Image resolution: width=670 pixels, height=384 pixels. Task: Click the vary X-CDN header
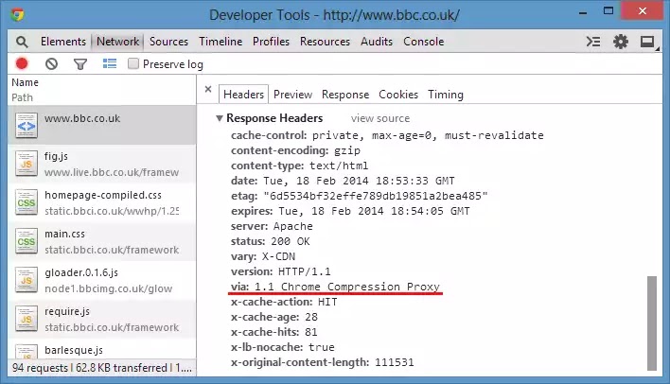tap(263, 256)
